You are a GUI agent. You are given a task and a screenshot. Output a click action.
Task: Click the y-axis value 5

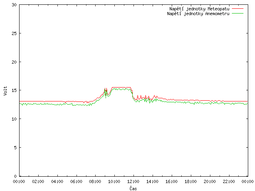(16, 148)
